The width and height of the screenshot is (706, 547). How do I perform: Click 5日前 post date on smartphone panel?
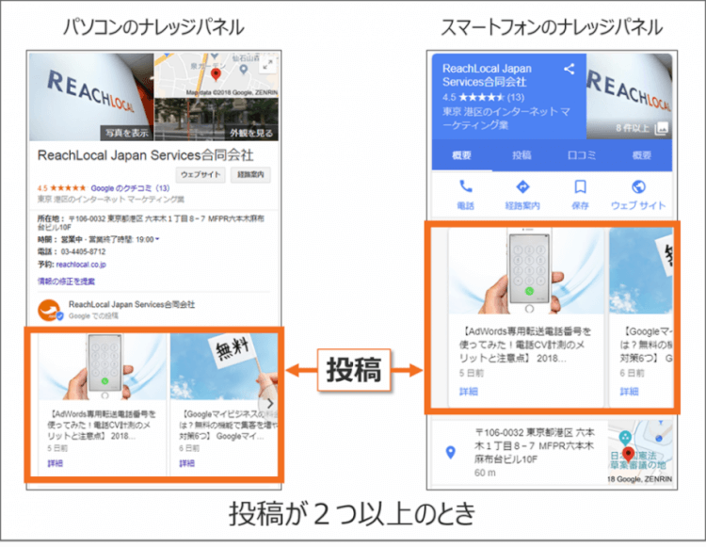pos(472,373)
